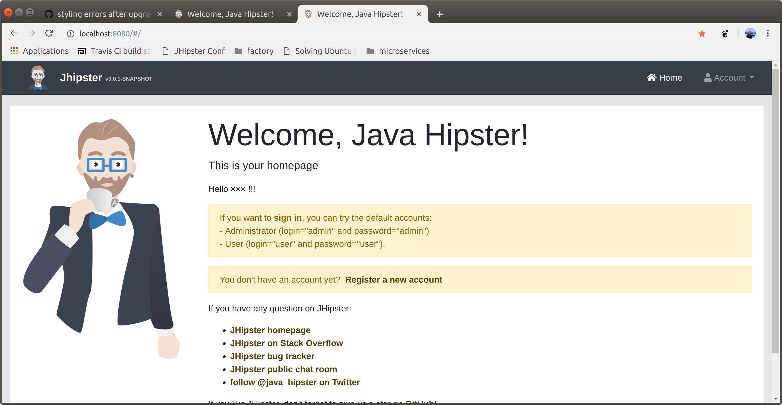Open JHipster on Stack Overflow link
Viewport: 782px width, 405px height.
point(286,343)
